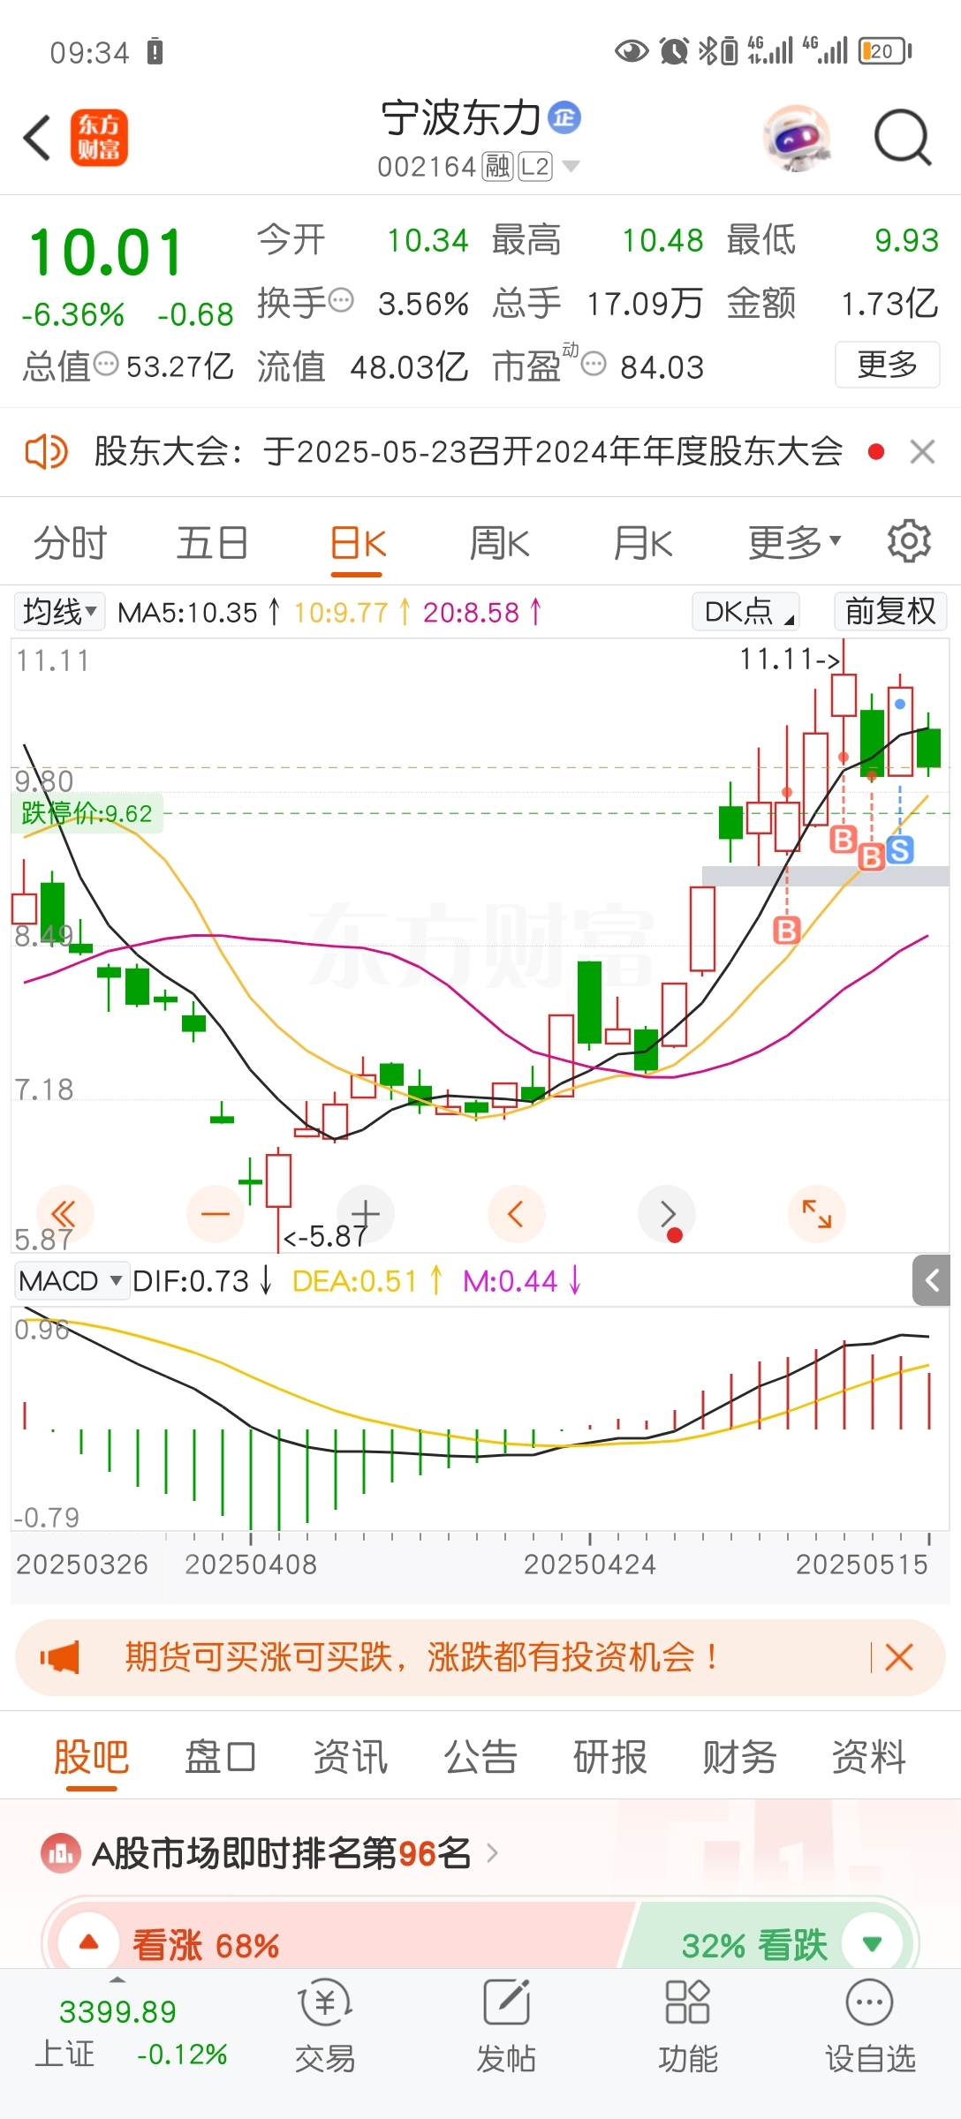
Task: Open the MACD indicator dropdown
Action: tap(71, 1280)
